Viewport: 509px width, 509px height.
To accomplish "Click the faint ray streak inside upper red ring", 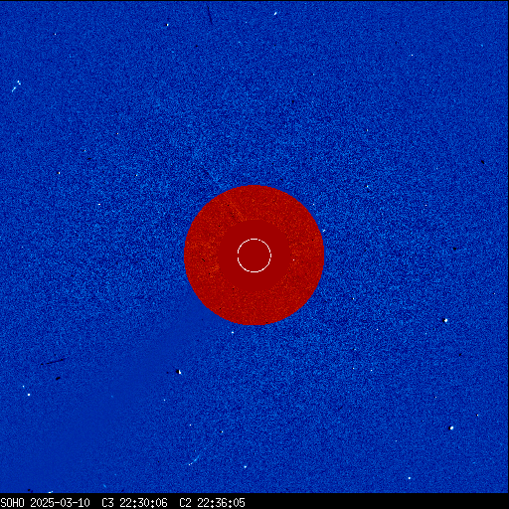I will coord(236,211).
